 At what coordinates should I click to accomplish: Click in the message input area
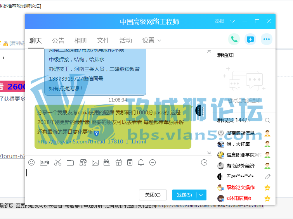point(119,178)
